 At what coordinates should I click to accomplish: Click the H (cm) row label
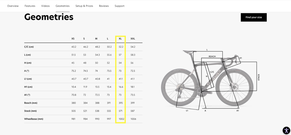click(28, 63)
